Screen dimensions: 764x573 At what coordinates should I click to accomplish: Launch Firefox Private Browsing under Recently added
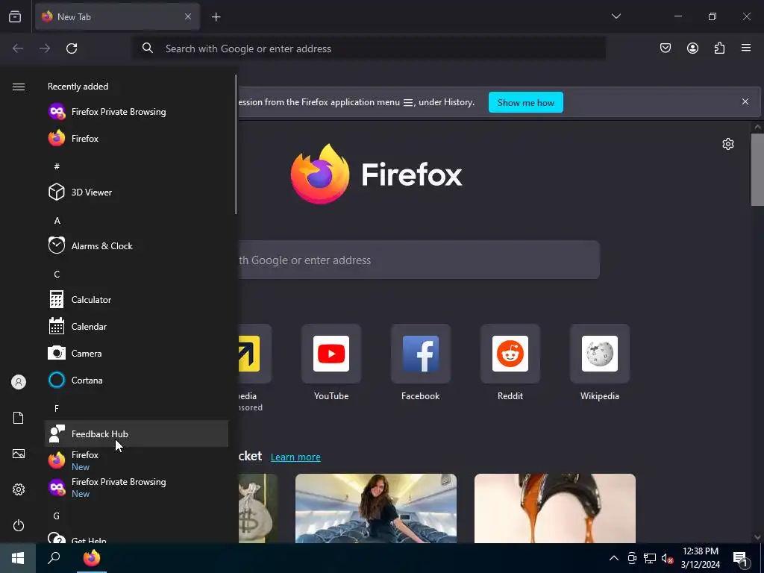click(137, 112)
